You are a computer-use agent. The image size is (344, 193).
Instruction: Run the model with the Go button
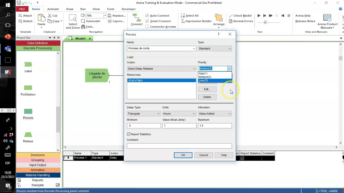259,16
